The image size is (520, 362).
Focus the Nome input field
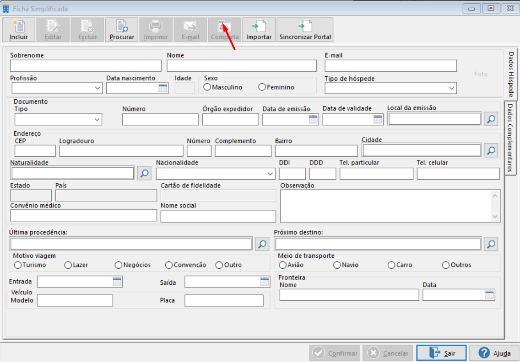(242, 65)
